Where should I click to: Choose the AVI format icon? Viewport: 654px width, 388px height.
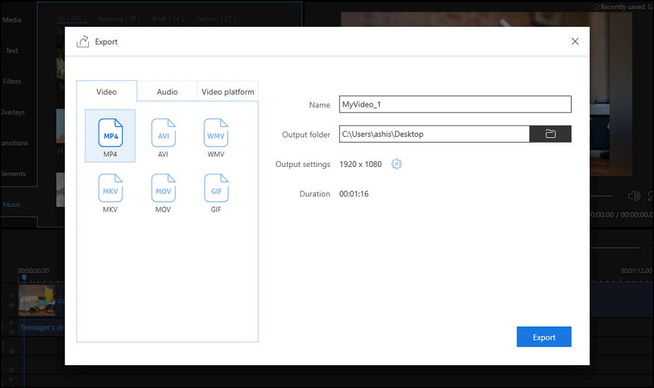coord(163,133)
